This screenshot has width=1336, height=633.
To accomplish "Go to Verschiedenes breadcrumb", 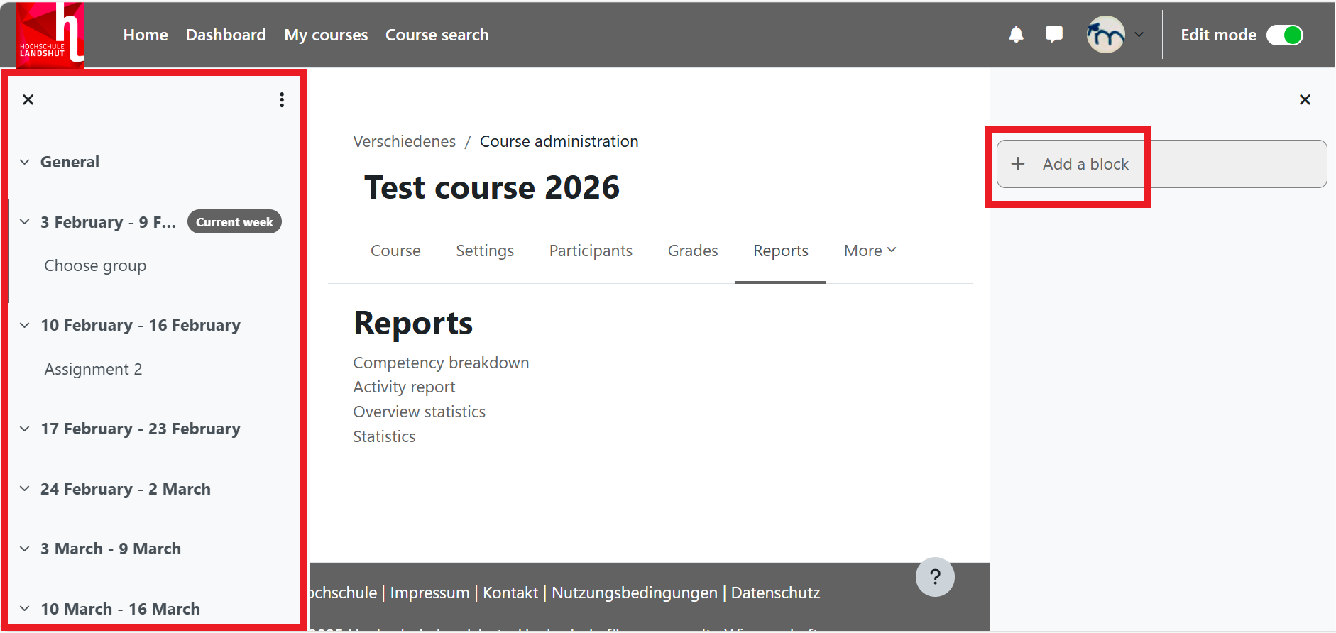I will click(404, 142).
